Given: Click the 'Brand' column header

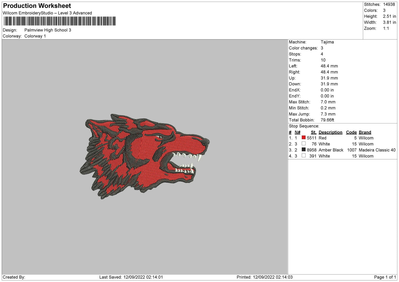Looking at the screenshot, I should pos(365,132).
